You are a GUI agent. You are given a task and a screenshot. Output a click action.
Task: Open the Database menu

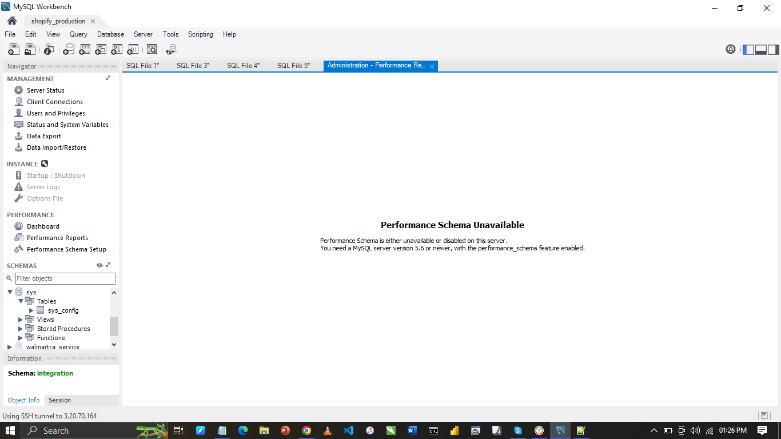110,34
